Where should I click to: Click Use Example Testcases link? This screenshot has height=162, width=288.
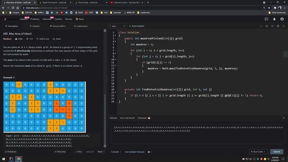click(x=135, y=152)
